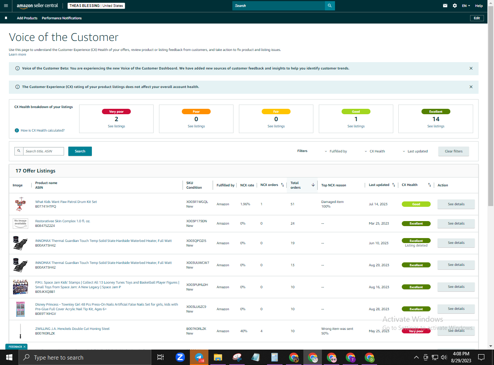Click the Good CX Health badge for Paw Patrol
Image resolution: width=494 pixels, height=365 pixels.
(x=416, y=204)
